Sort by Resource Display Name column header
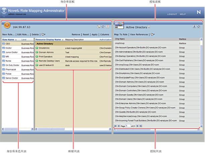205x153 pixels. point(48,40)
